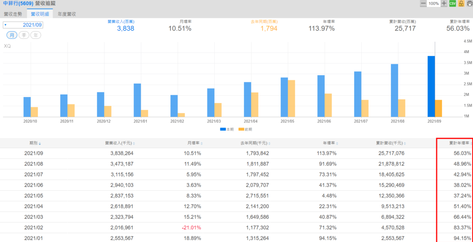Click the 12.70% monthly growth cell
The image size is (473, 242).
coord(193,206)
